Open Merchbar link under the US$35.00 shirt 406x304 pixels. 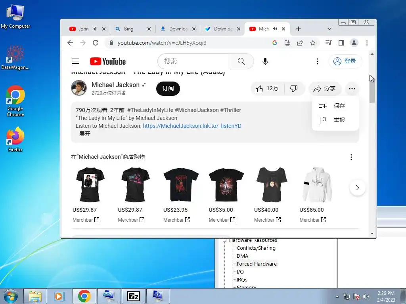(x=222, y=220)
